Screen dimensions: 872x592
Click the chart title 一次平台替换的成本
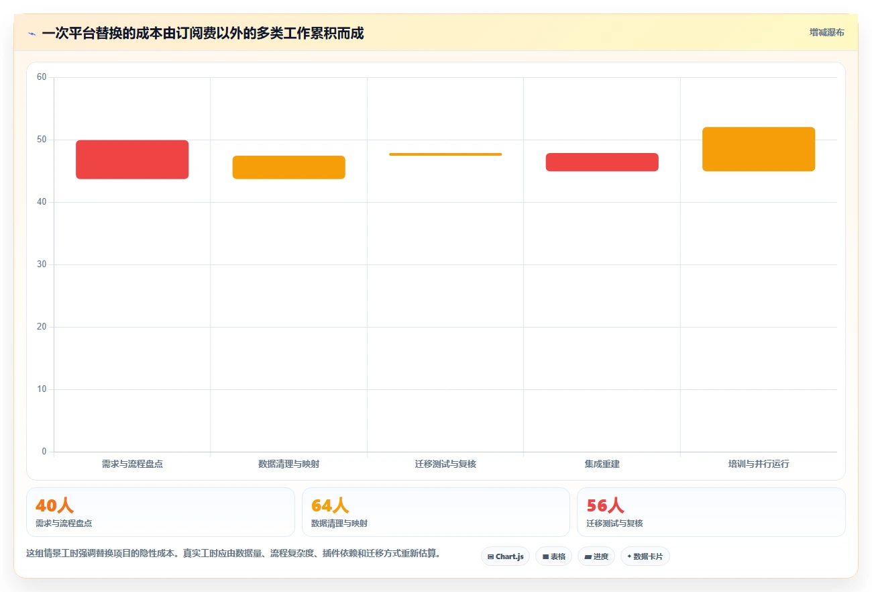pyautogui.click(x=203, y=33)
